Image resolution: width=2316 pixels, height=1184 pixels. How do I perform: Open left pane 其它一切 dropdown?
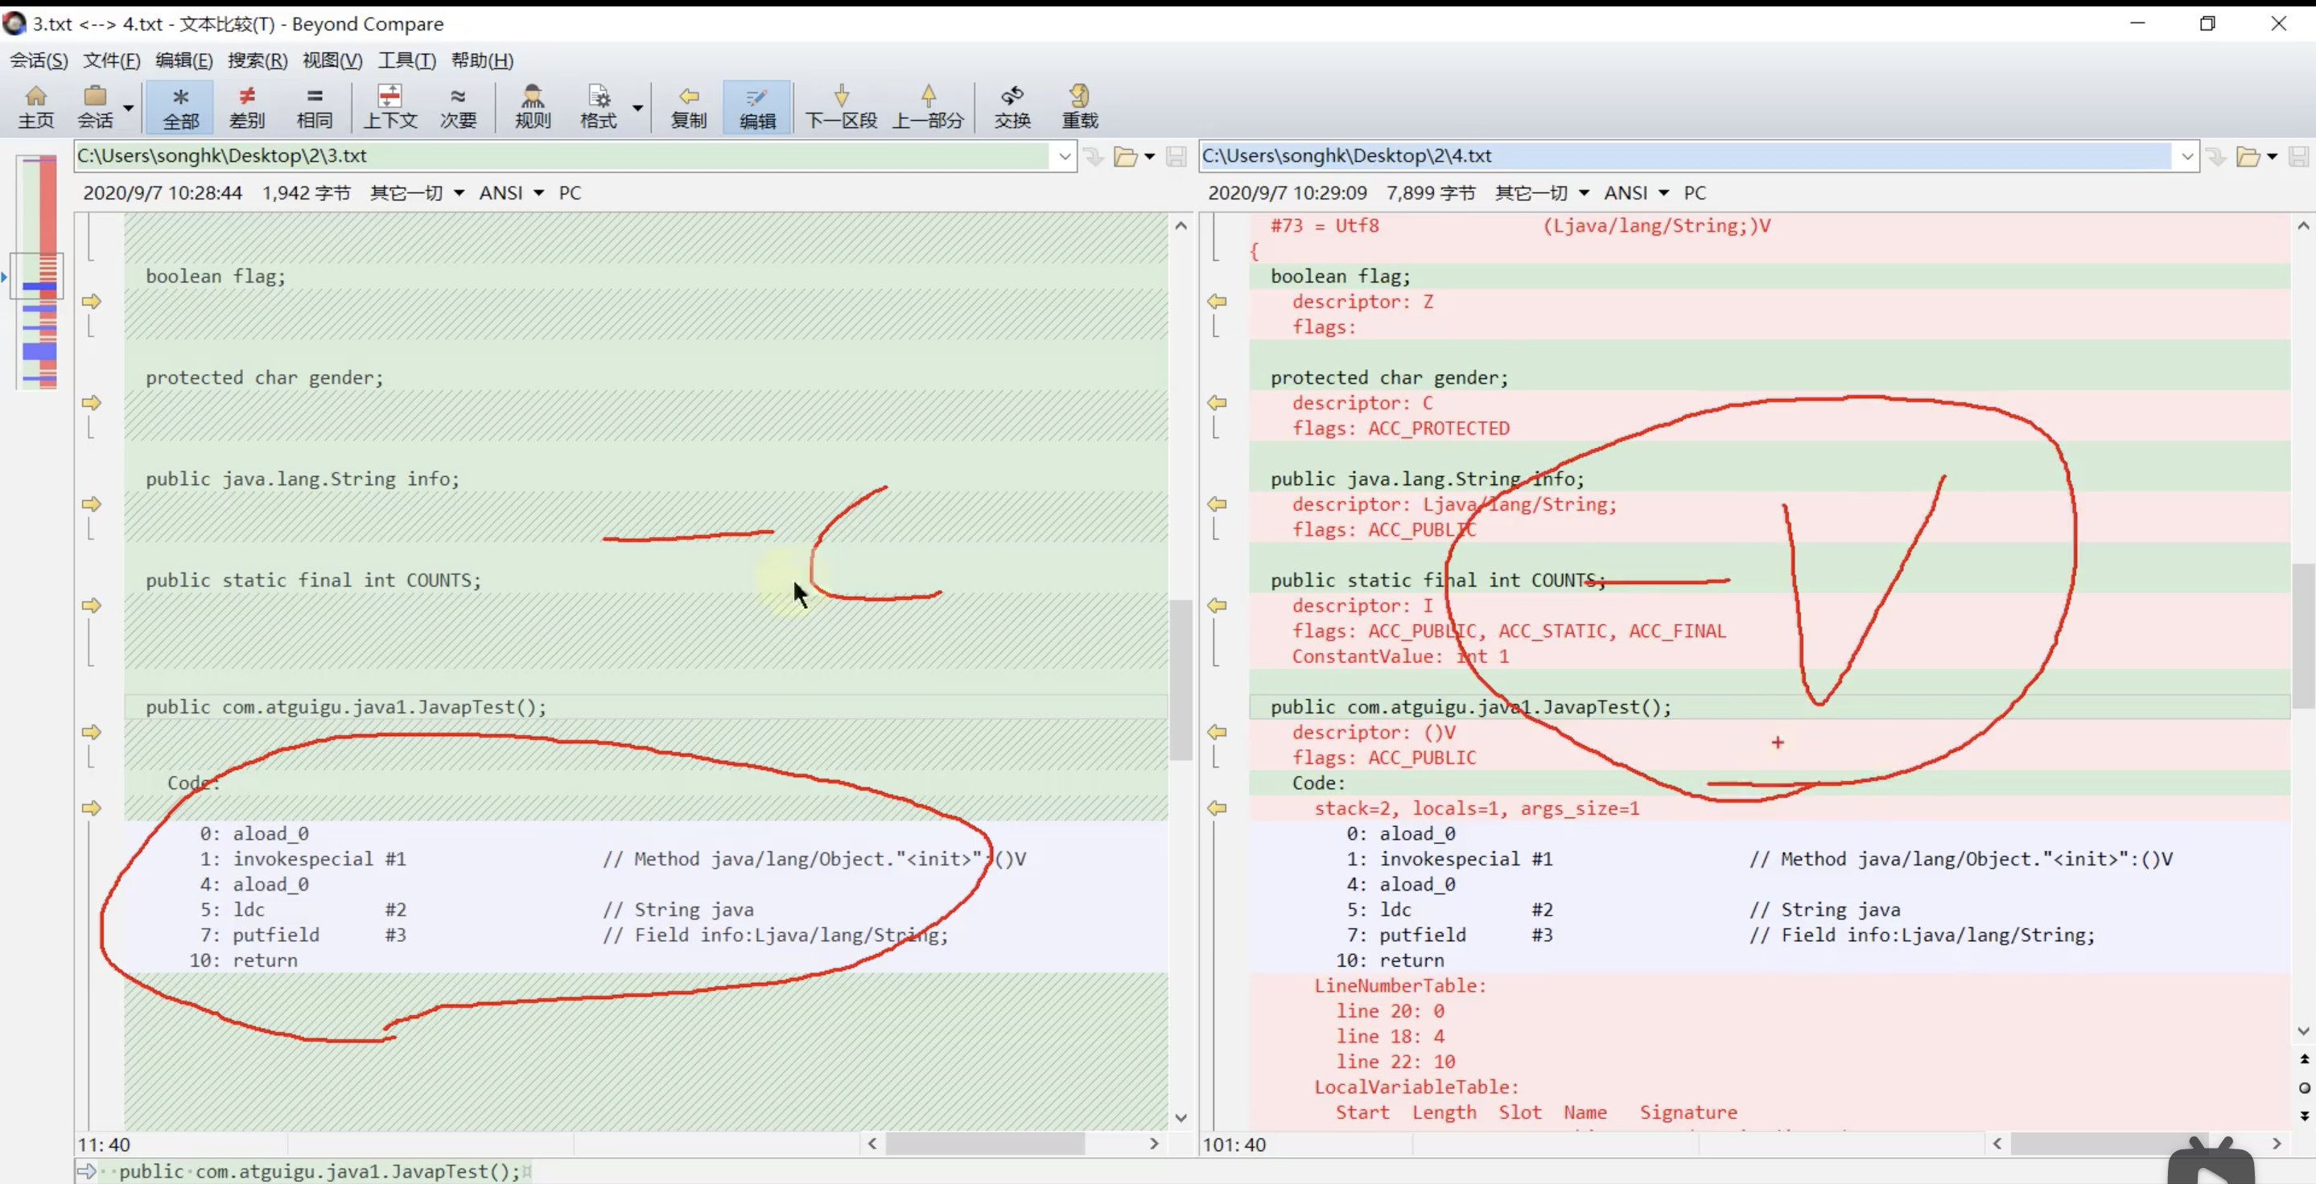tap(417, 192)
